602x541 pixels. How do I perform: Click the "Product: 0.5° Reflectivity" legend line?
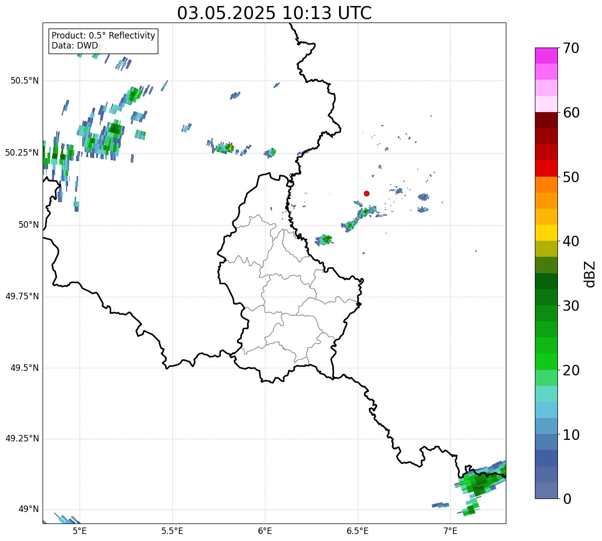104,36
